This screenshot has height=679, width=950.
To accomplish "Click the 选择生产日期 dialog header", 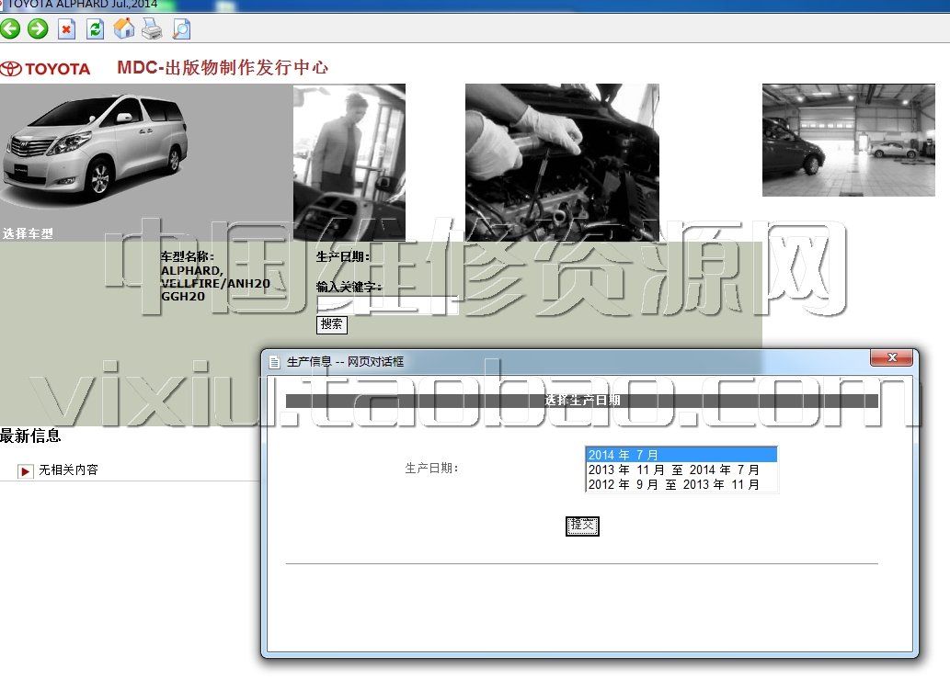I will pos(581,400).
